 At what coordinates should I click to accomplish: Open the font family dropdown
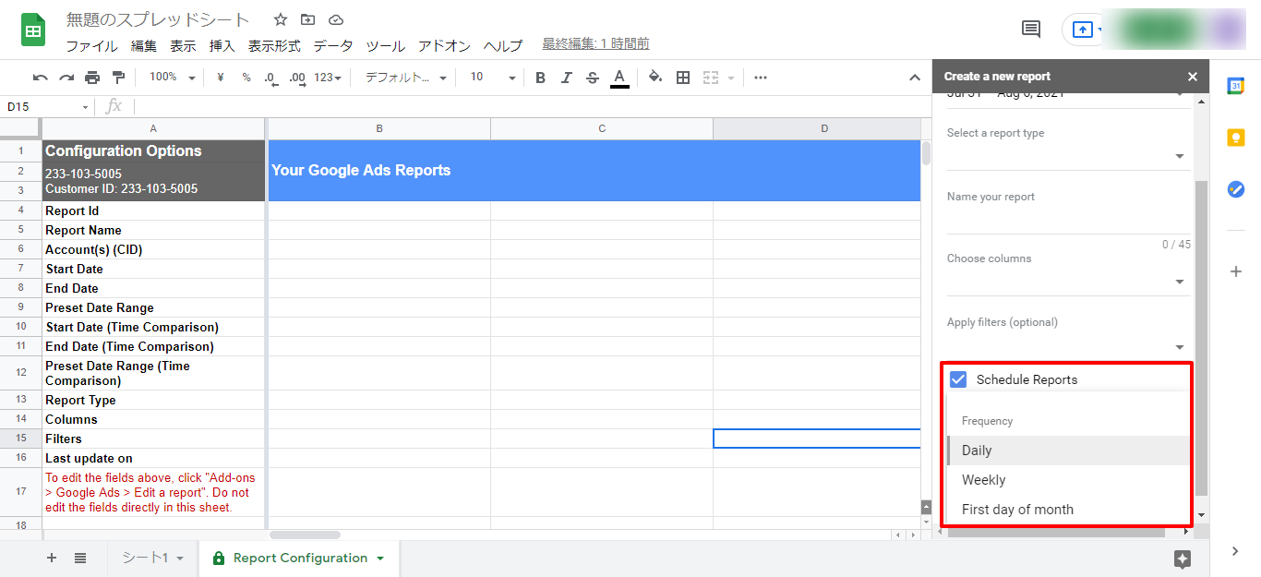click(x=406, y=78)
